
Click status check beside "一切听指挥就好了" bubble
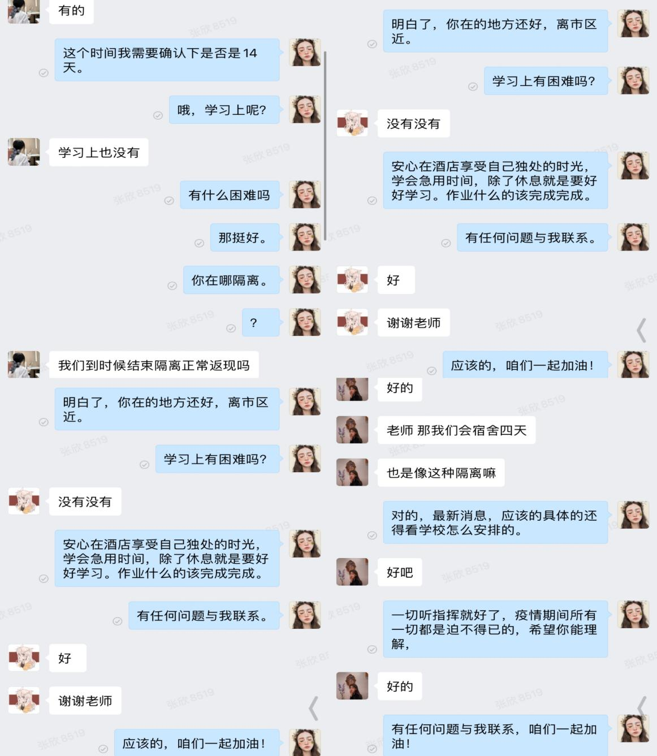372,650
